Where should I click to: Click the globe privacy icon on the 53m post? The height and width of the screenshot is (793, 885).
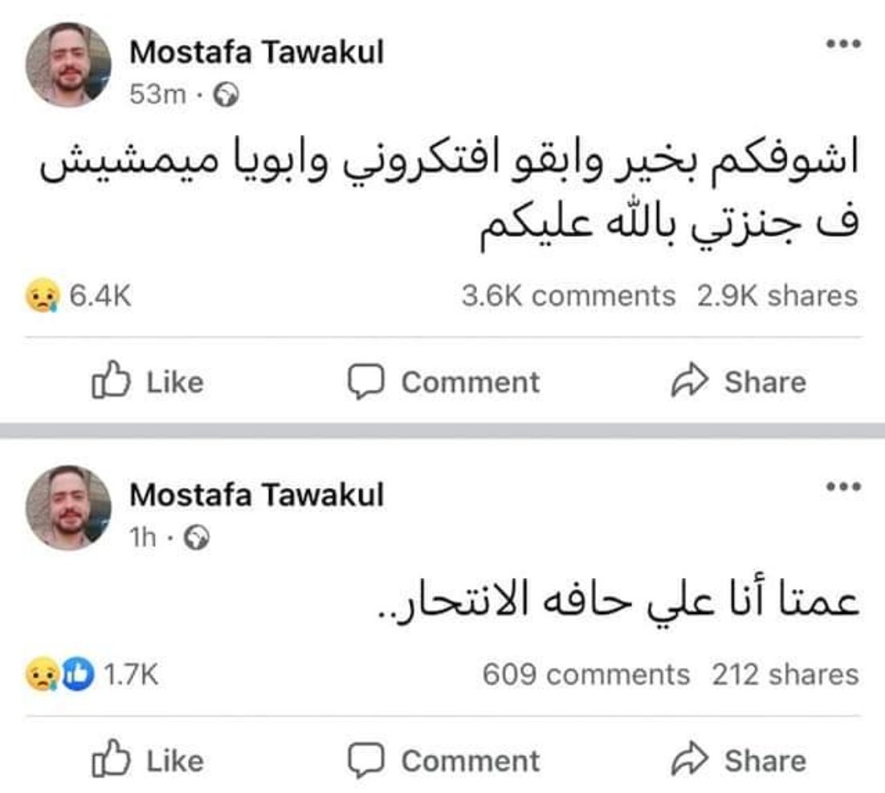coord(228,96)
